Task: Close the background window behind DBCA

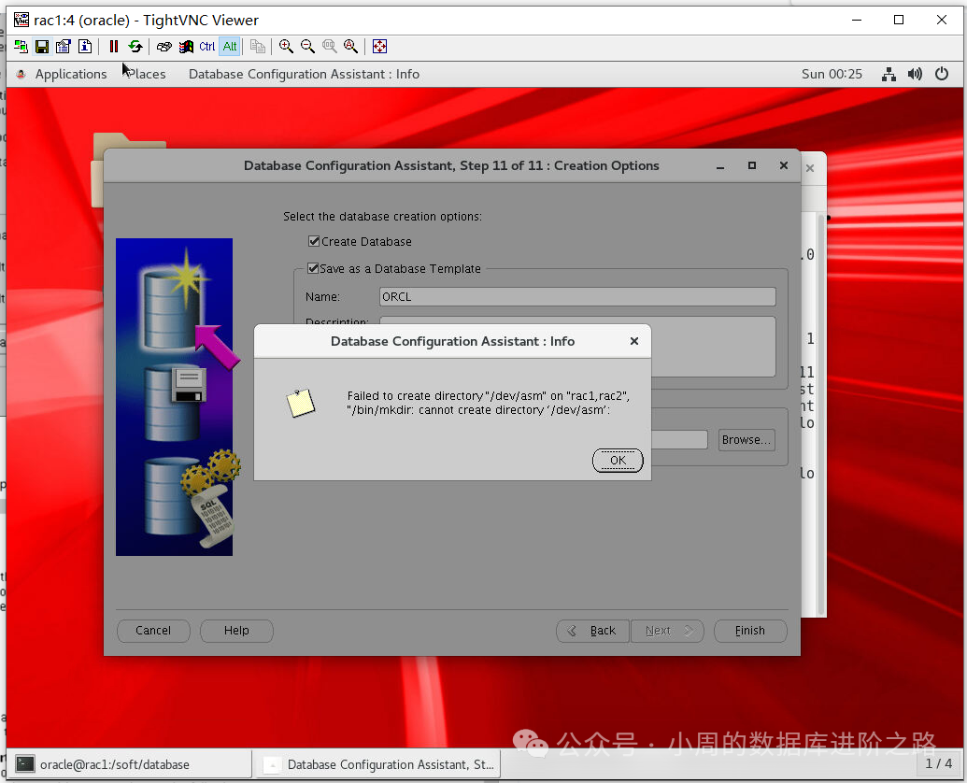Action: click(810, 167)
